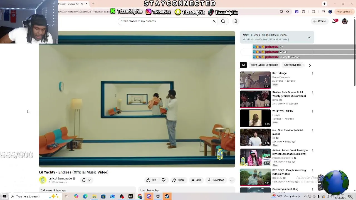Click the magnifier search button

223,21
